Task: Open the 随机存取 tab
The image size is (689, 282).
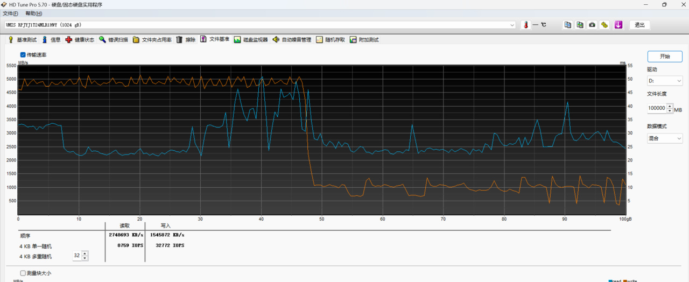Action: tap(331, 40)
